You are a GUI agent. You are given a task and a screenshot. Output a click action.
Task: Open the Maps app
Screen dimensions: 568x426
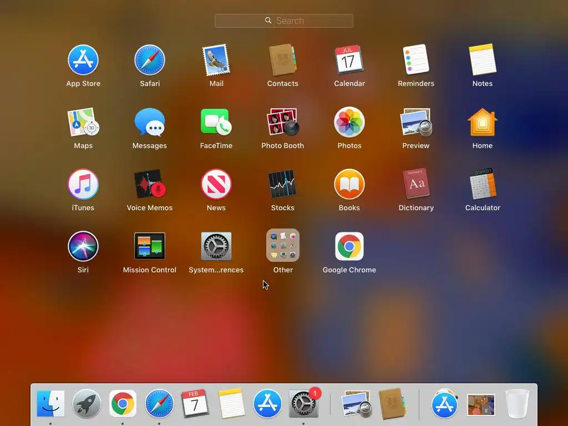coord(83,122)
